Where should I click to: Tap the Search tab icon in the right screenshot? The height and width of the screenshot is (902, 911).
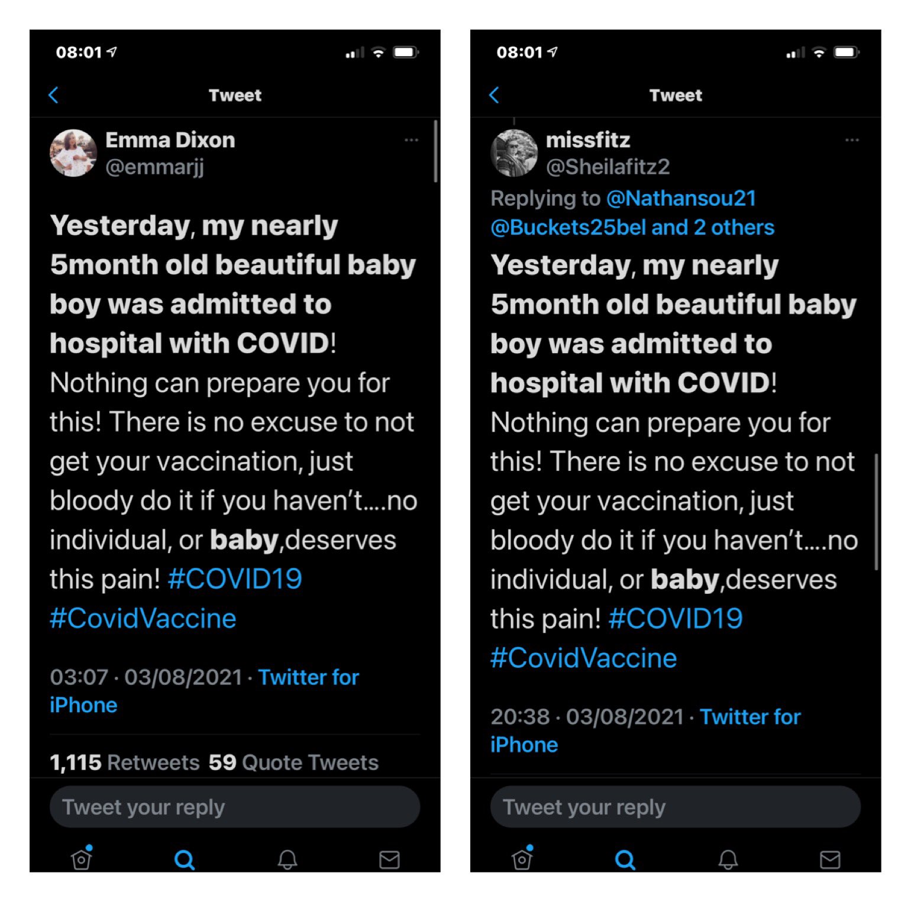click(625, 859)
